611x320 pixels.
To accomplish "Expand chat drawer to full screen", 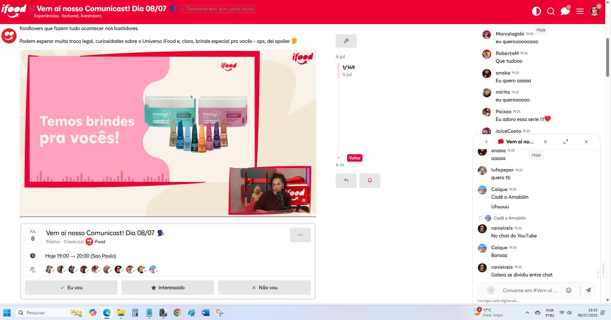I will click(566, 142).
